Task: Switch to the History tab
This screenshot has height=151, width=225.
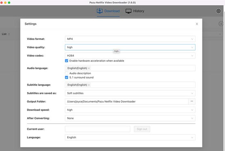Action: (135, 11)
